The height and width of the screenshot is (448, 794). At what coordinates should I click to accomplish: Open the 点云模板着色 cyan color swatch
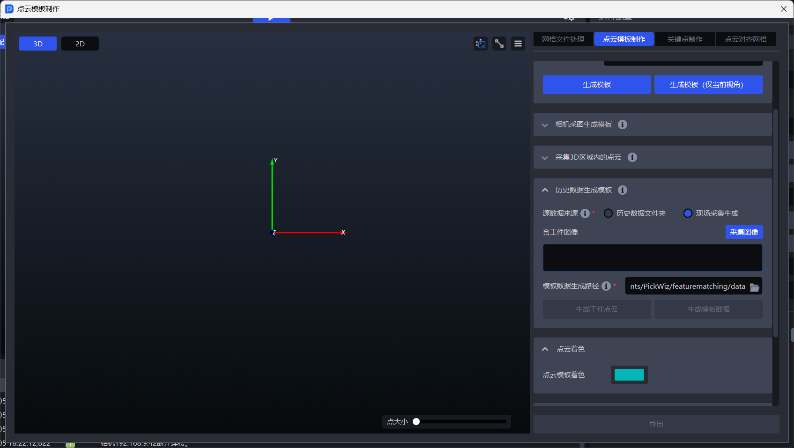(x=629, y=375)
